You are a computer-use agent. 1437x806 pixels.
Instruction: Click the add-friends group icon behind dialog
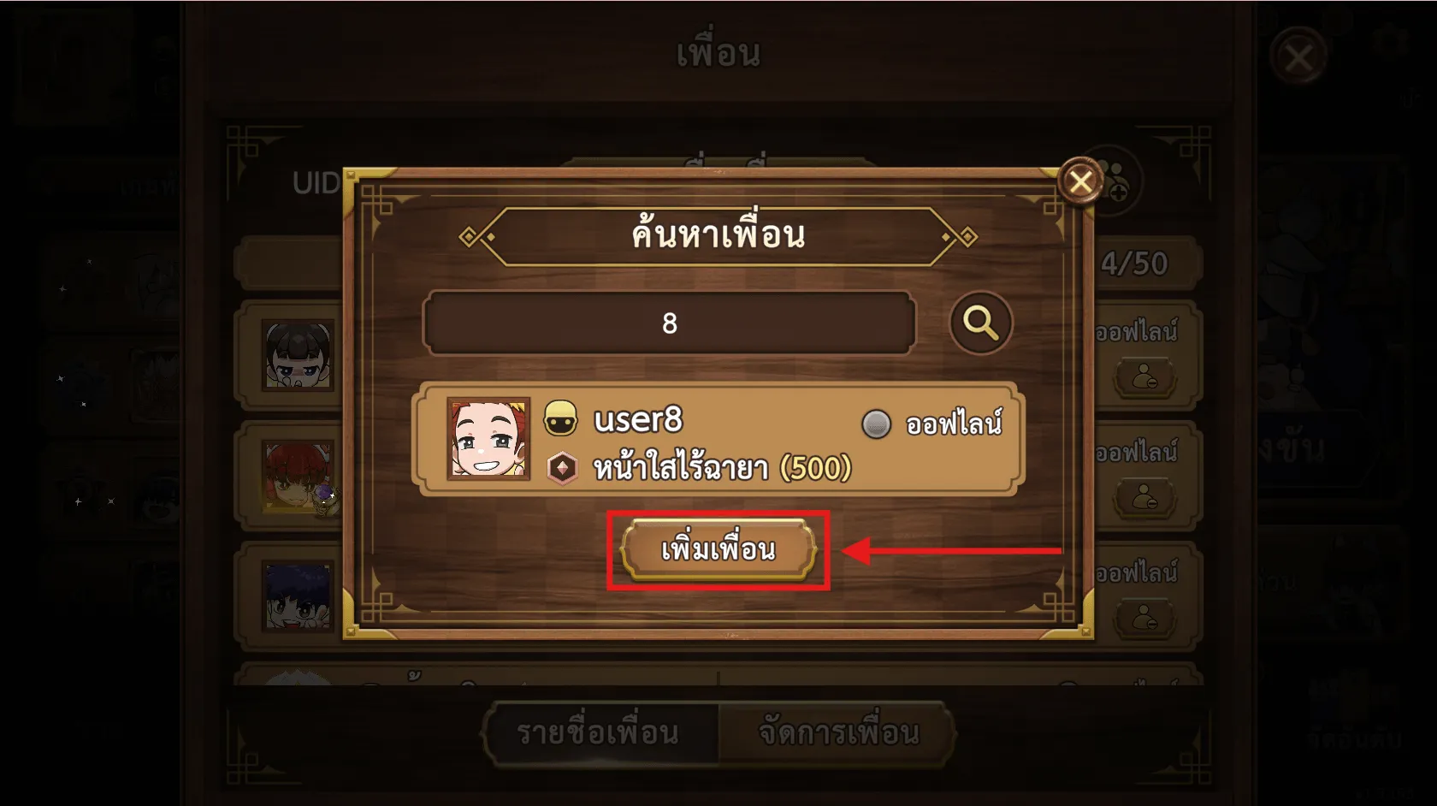(1115, 177)
